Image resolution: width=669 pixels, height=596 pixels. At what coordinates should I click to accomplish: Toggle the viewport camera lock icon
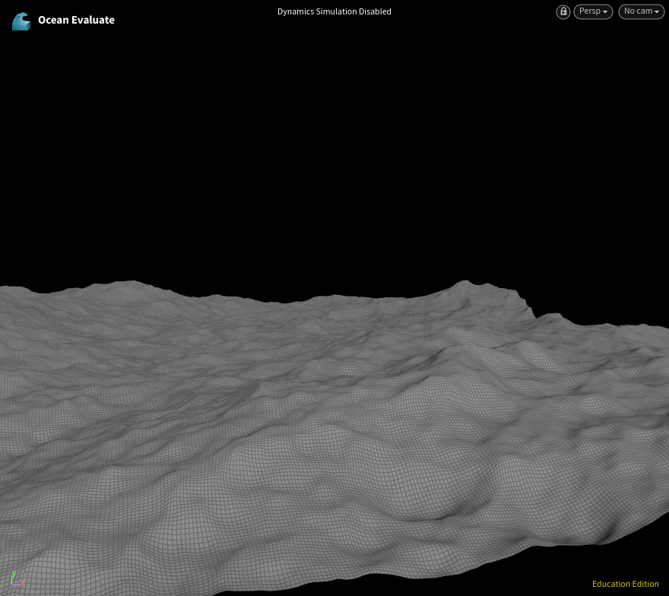tap(563, 11)
